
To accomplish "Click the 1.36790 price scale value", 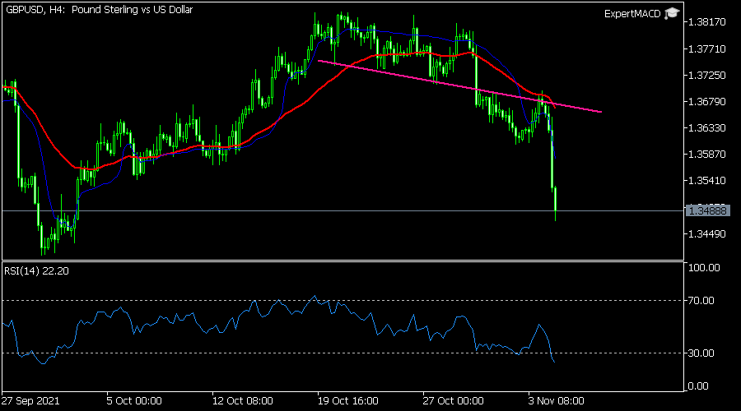I will click(x=707, y=102).
